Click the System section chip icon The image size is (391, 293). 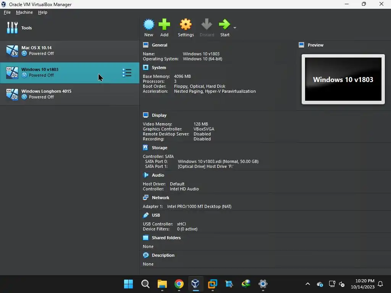coord(145,67)
